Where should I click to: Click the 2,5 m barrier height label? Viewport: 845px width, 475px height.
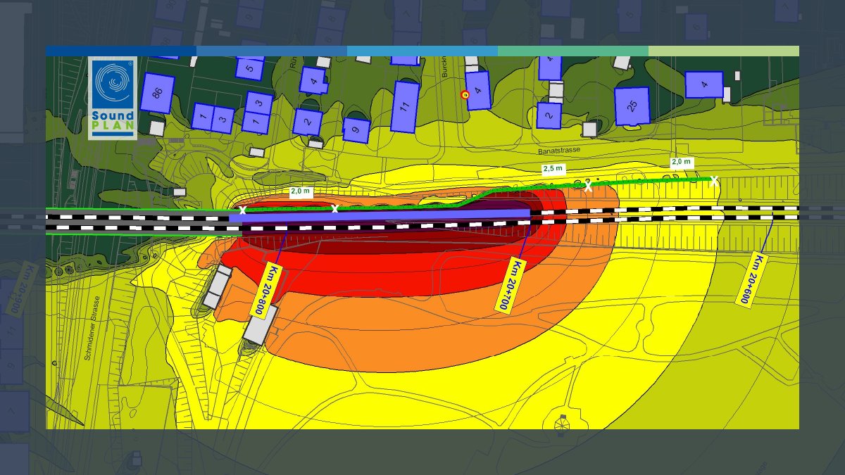(553, 169)
